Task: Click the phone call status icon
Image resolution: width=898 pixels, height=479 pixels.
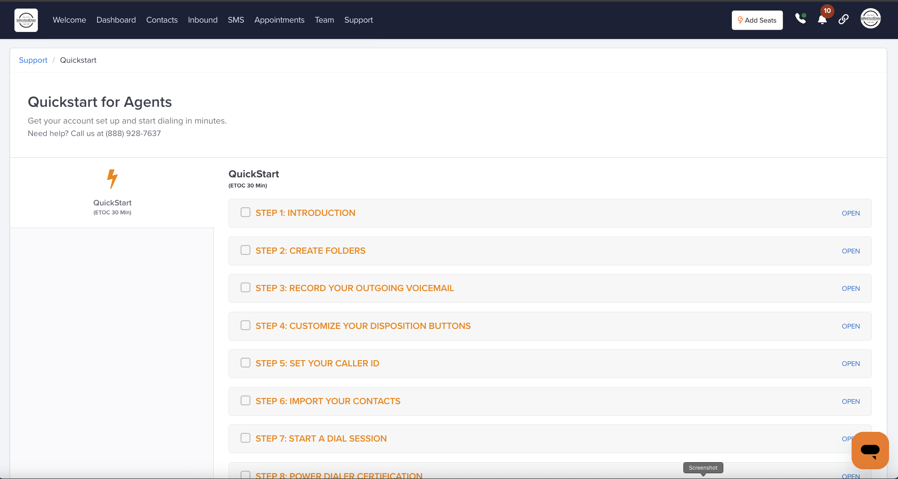Action: click(800, 19)
